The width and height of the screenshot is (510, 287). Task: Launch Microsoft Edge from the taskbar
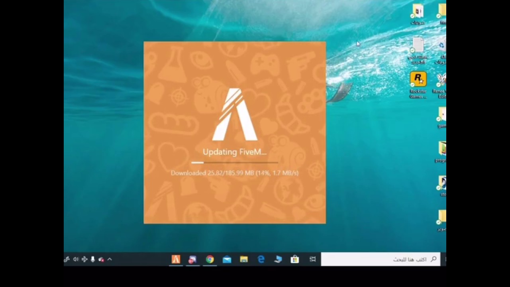(261, 259)
